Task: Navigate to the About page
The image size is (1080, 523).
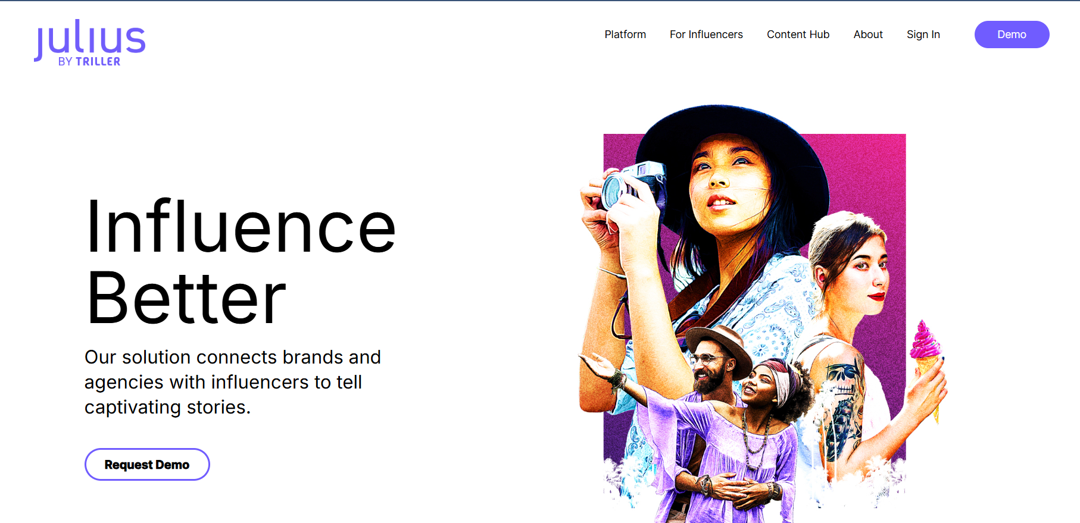Action: click(867, 35)
